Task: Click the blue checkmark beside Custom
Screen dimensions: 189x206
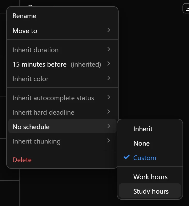Action: [x=127, y=157]
